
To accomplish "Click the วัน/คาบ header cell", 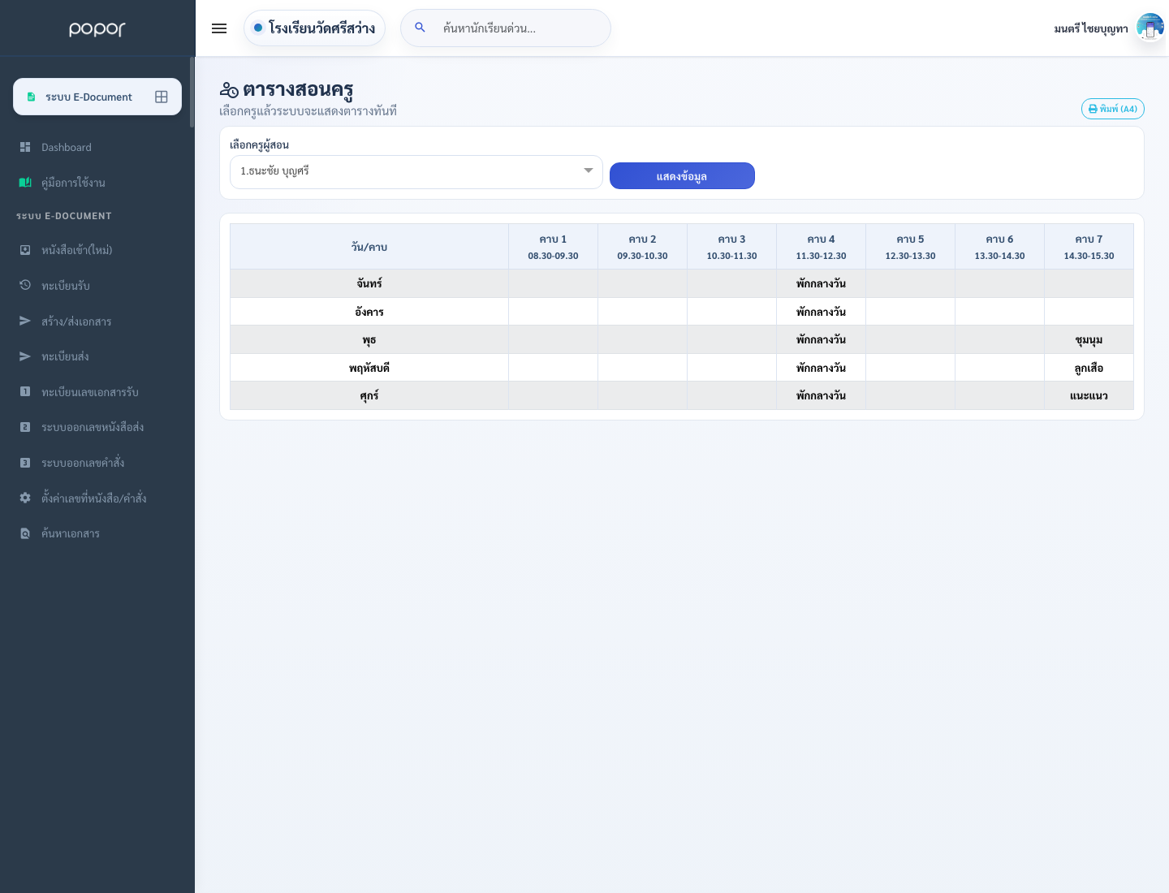I will [x=369, y=247].
